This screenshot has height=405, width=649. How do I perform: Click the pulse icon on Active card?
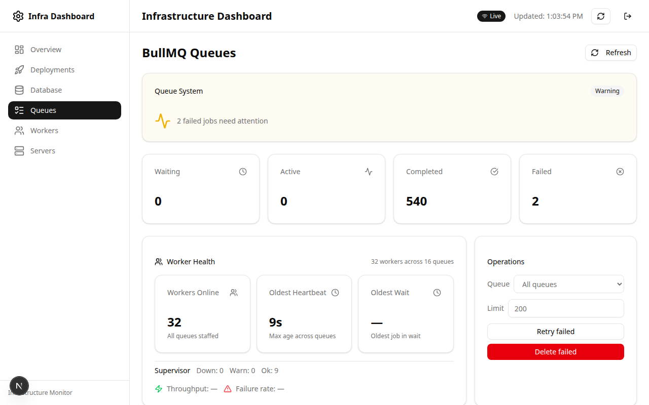point(369,172)
